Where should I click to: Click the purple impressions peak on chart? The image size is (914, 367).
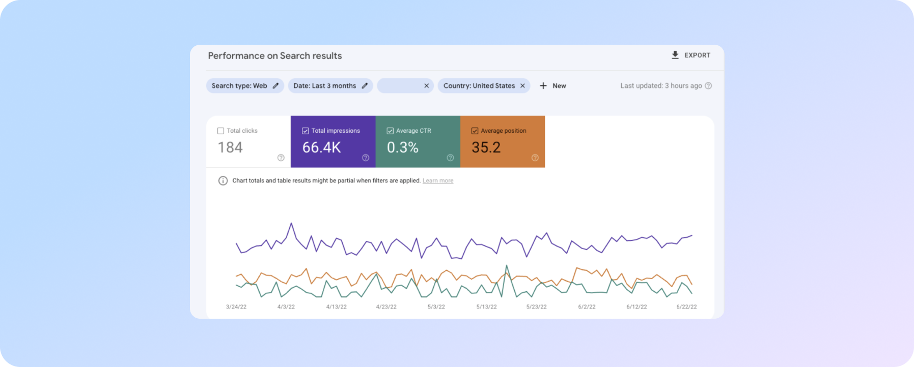tap(291, 223)
